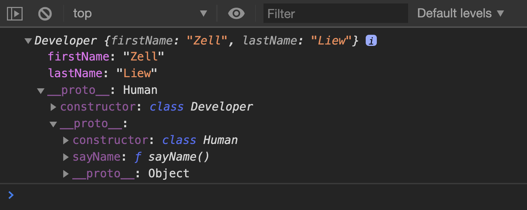Collapse the __proto__: Human entry
The width and height of the screenshot is (527, 210).
click(40, 90)
